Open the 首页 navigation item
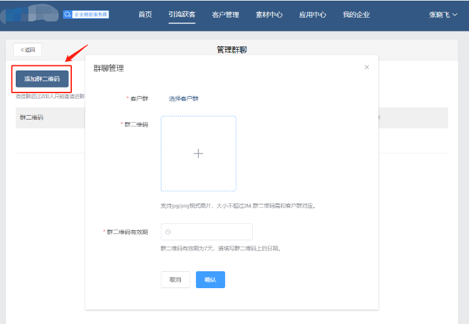The height and width of the screenshot is (324, 469). point(145,14)
